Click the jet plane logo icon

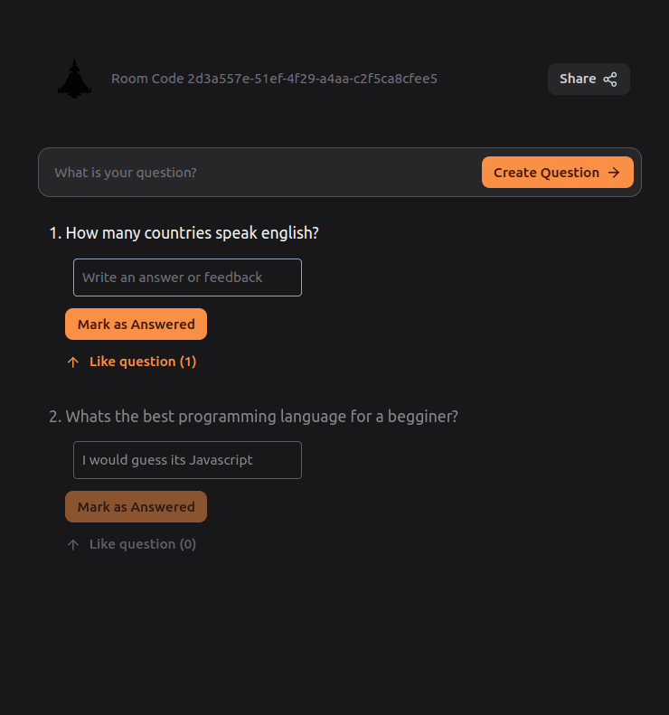75,79
